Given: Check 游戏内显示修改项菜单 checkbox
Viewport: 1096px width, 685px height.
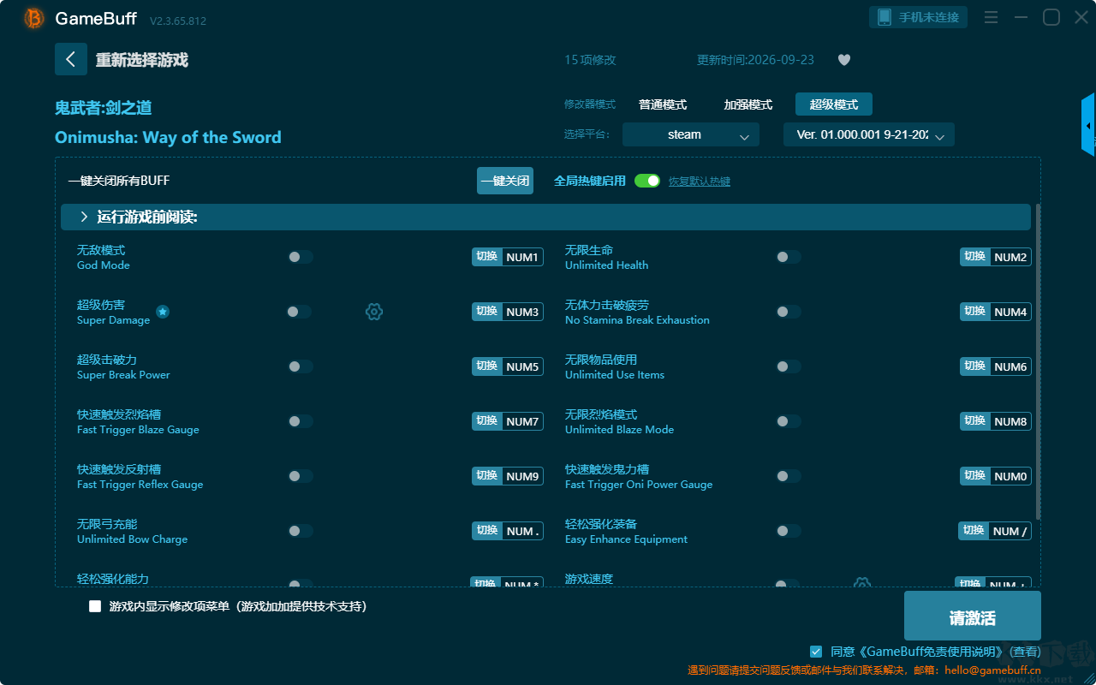Looking at the screenshot, I should tap(95, 606).
